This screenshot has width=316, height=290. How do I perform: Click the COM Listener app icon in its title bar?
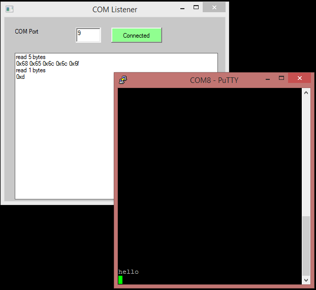(10, 9)
